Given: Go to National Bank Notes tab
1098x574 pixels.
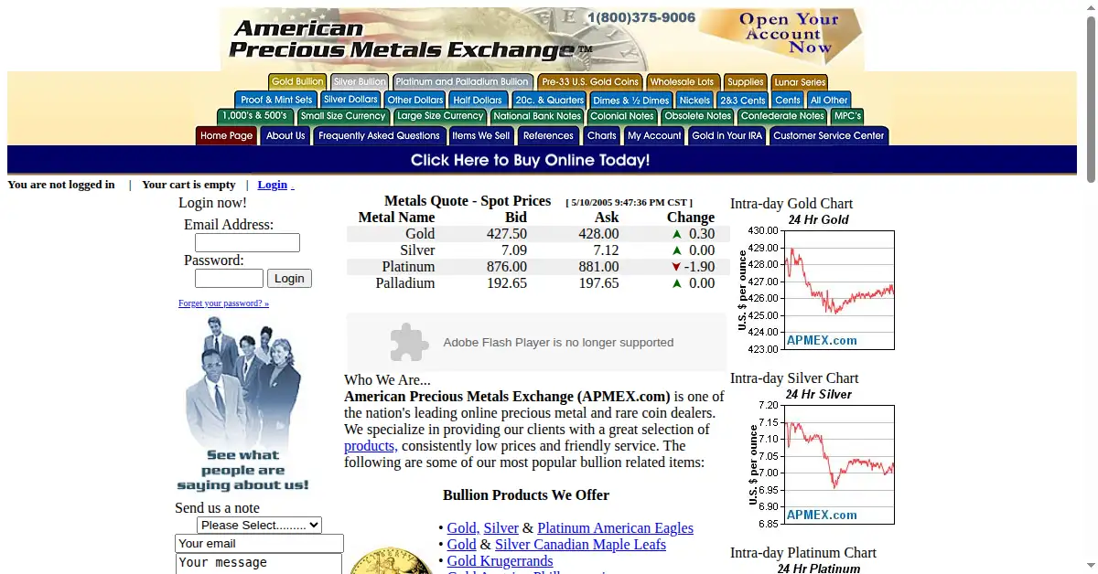Looking at the screenshot, I should tap(537, 116).
